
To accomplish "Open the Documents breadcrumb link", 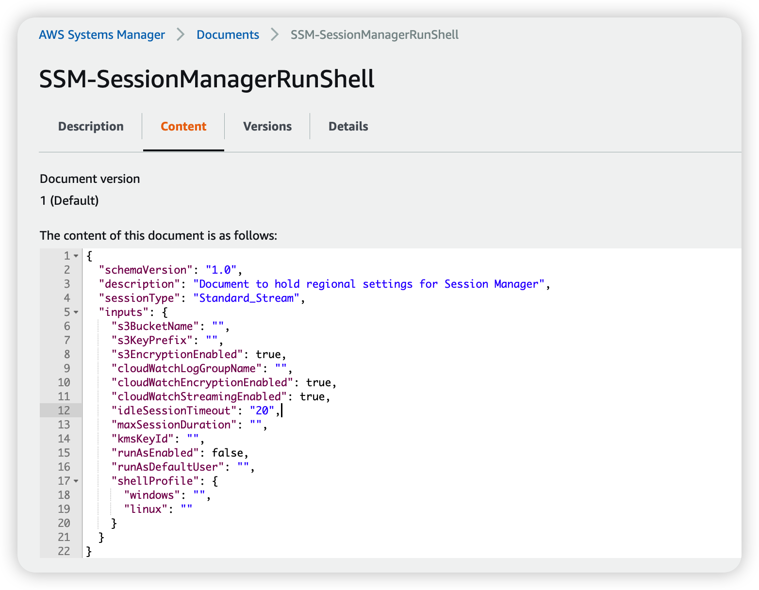I will click(x=228, y=34).
